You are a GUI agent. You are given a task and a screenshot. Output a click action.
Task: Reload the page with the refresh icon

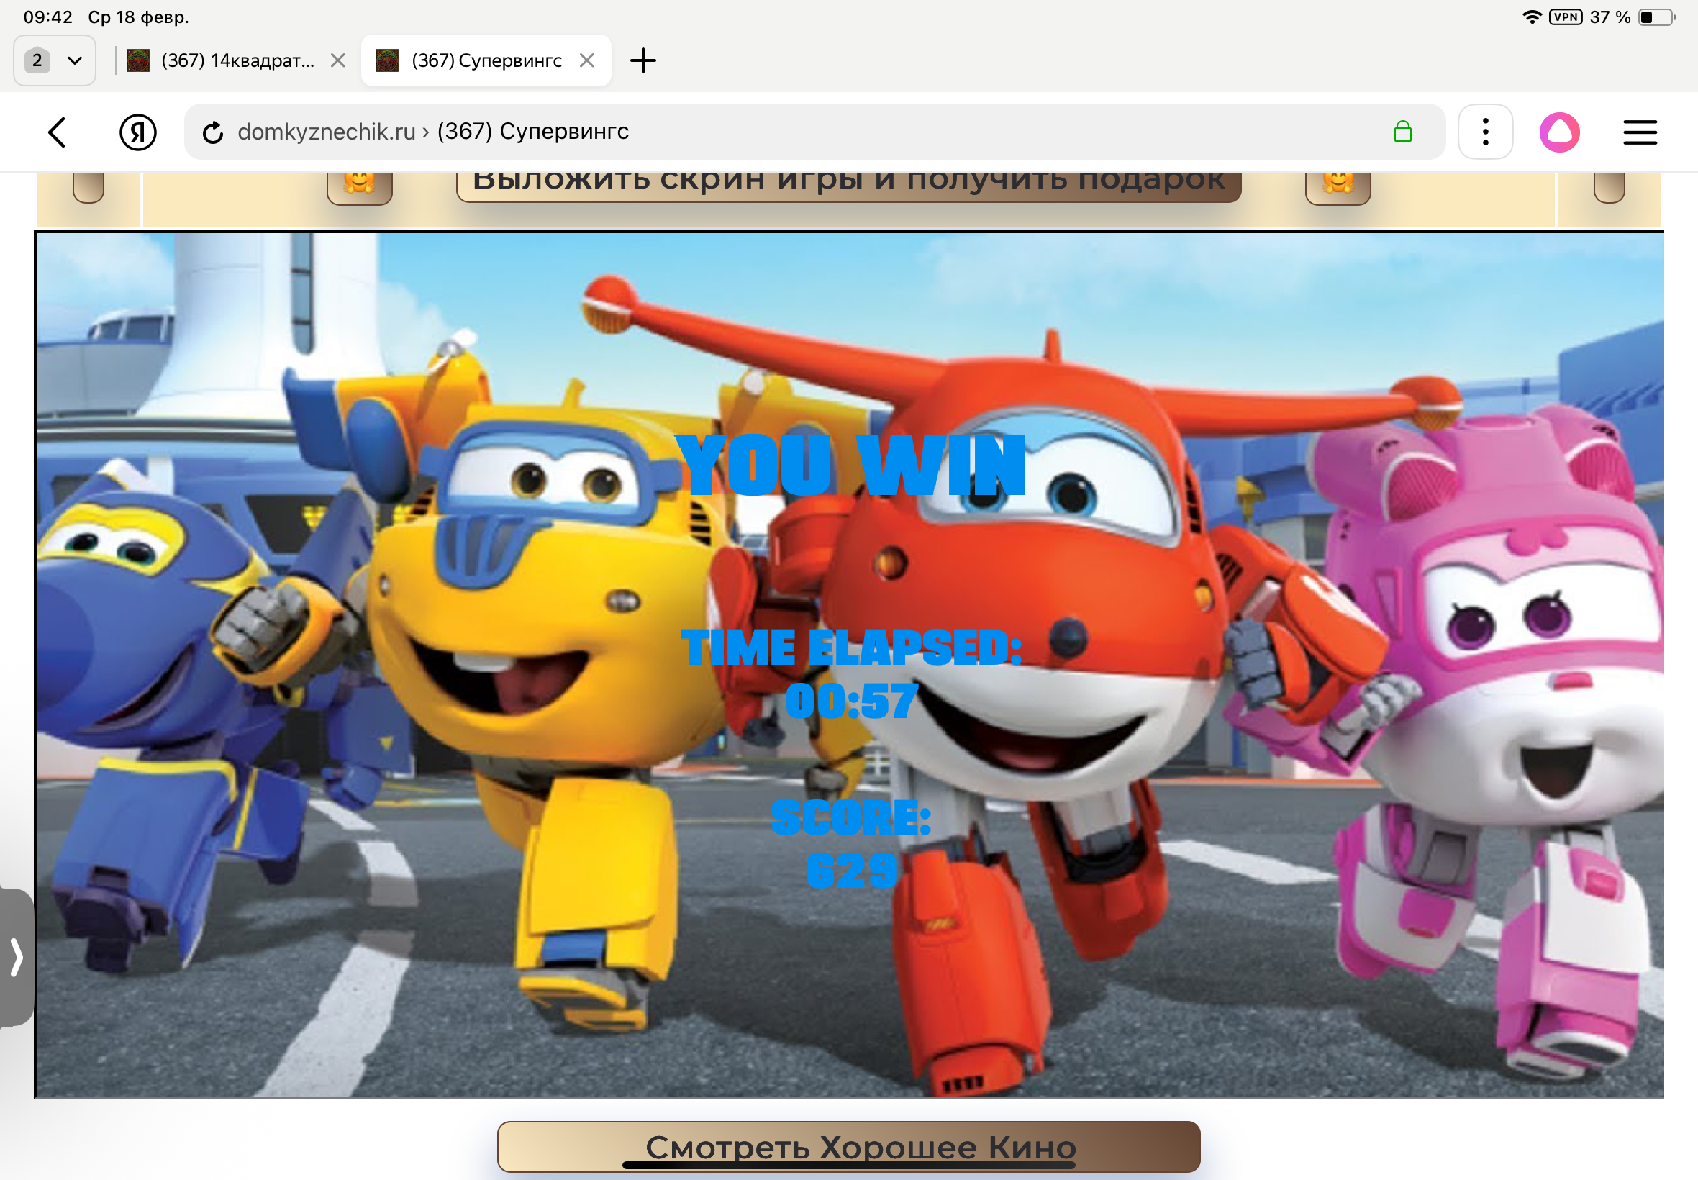click(213, 132)
